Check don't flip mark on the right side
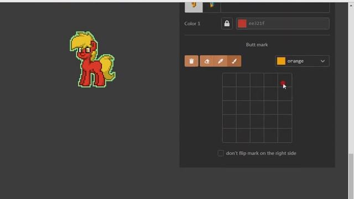The width and height of the screenshot is (354, 199). pos(221,154)
